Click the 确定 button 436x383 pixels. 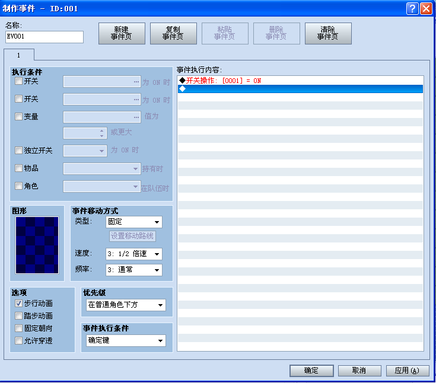coord(311,371)
